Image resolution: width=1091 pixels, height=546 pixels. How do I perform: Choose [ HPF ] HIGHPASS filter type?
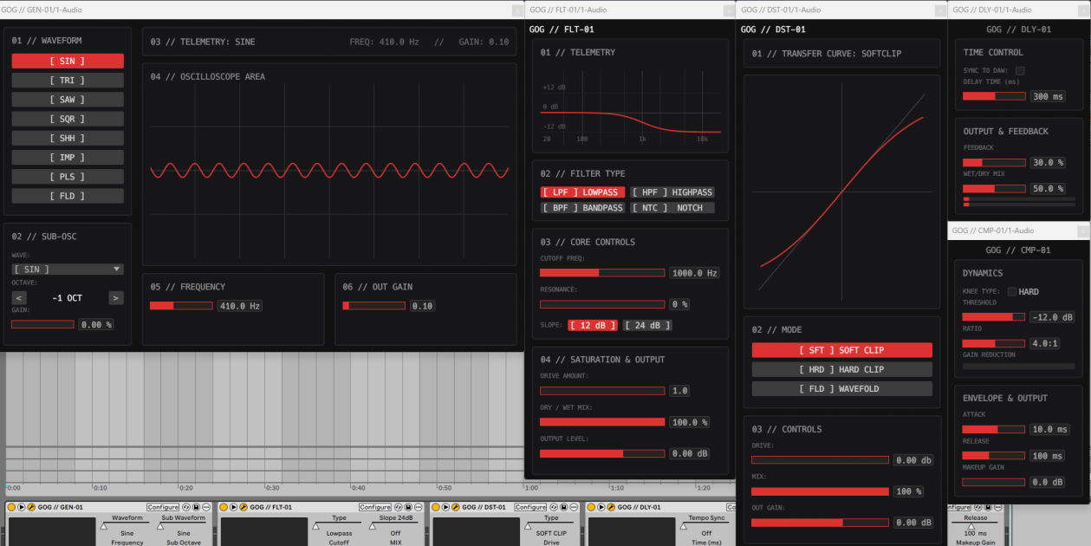[672, 192]
